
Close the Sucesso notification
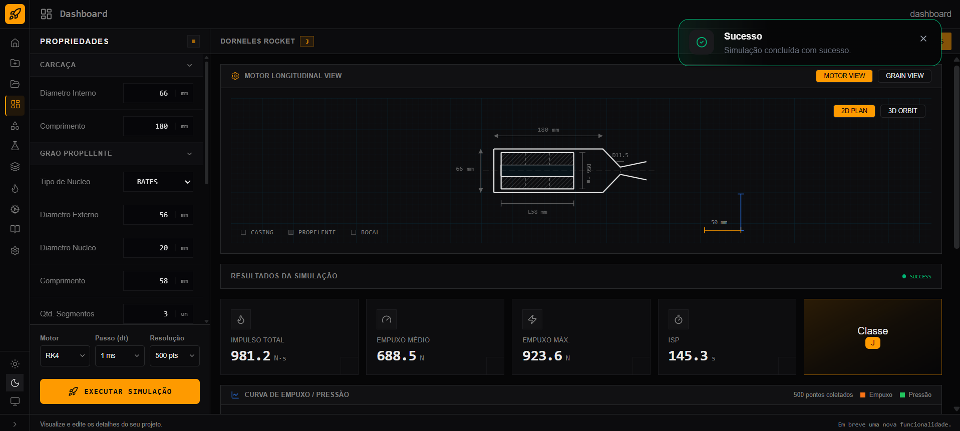tap(923, 39)
